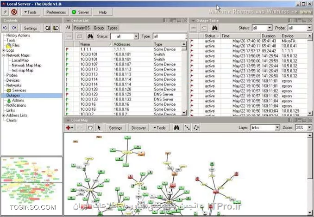Click Settings in the Local Map toolbar
Screen dimensions: 314x217
[x=115, y=128]
